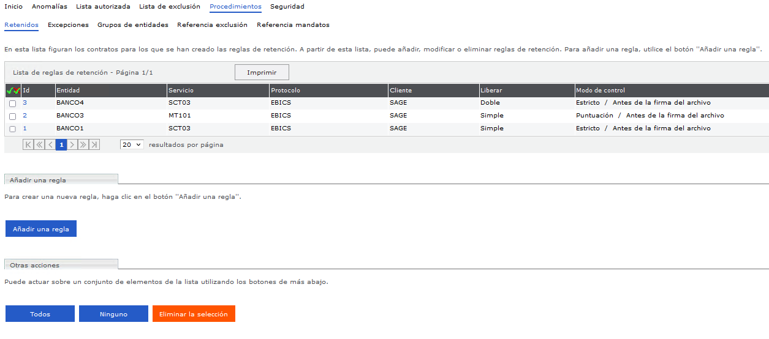Image resolution: width=769 pixels, height=339 pixels.
Task: Switch to the Excepciones tab
Action: [x=68, y=25]
